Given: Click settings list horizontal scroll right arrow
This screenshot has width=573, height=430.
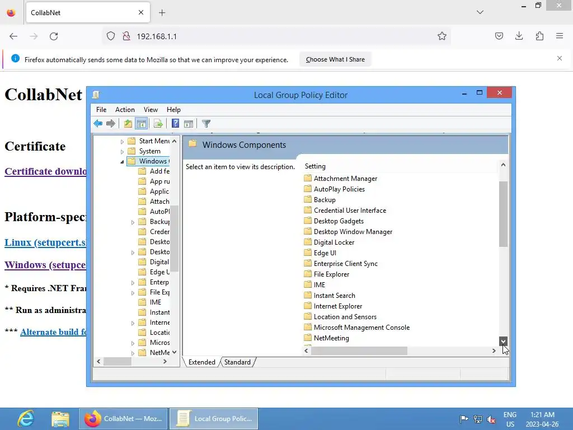Looking at the screenshot, I should [494, 350].
